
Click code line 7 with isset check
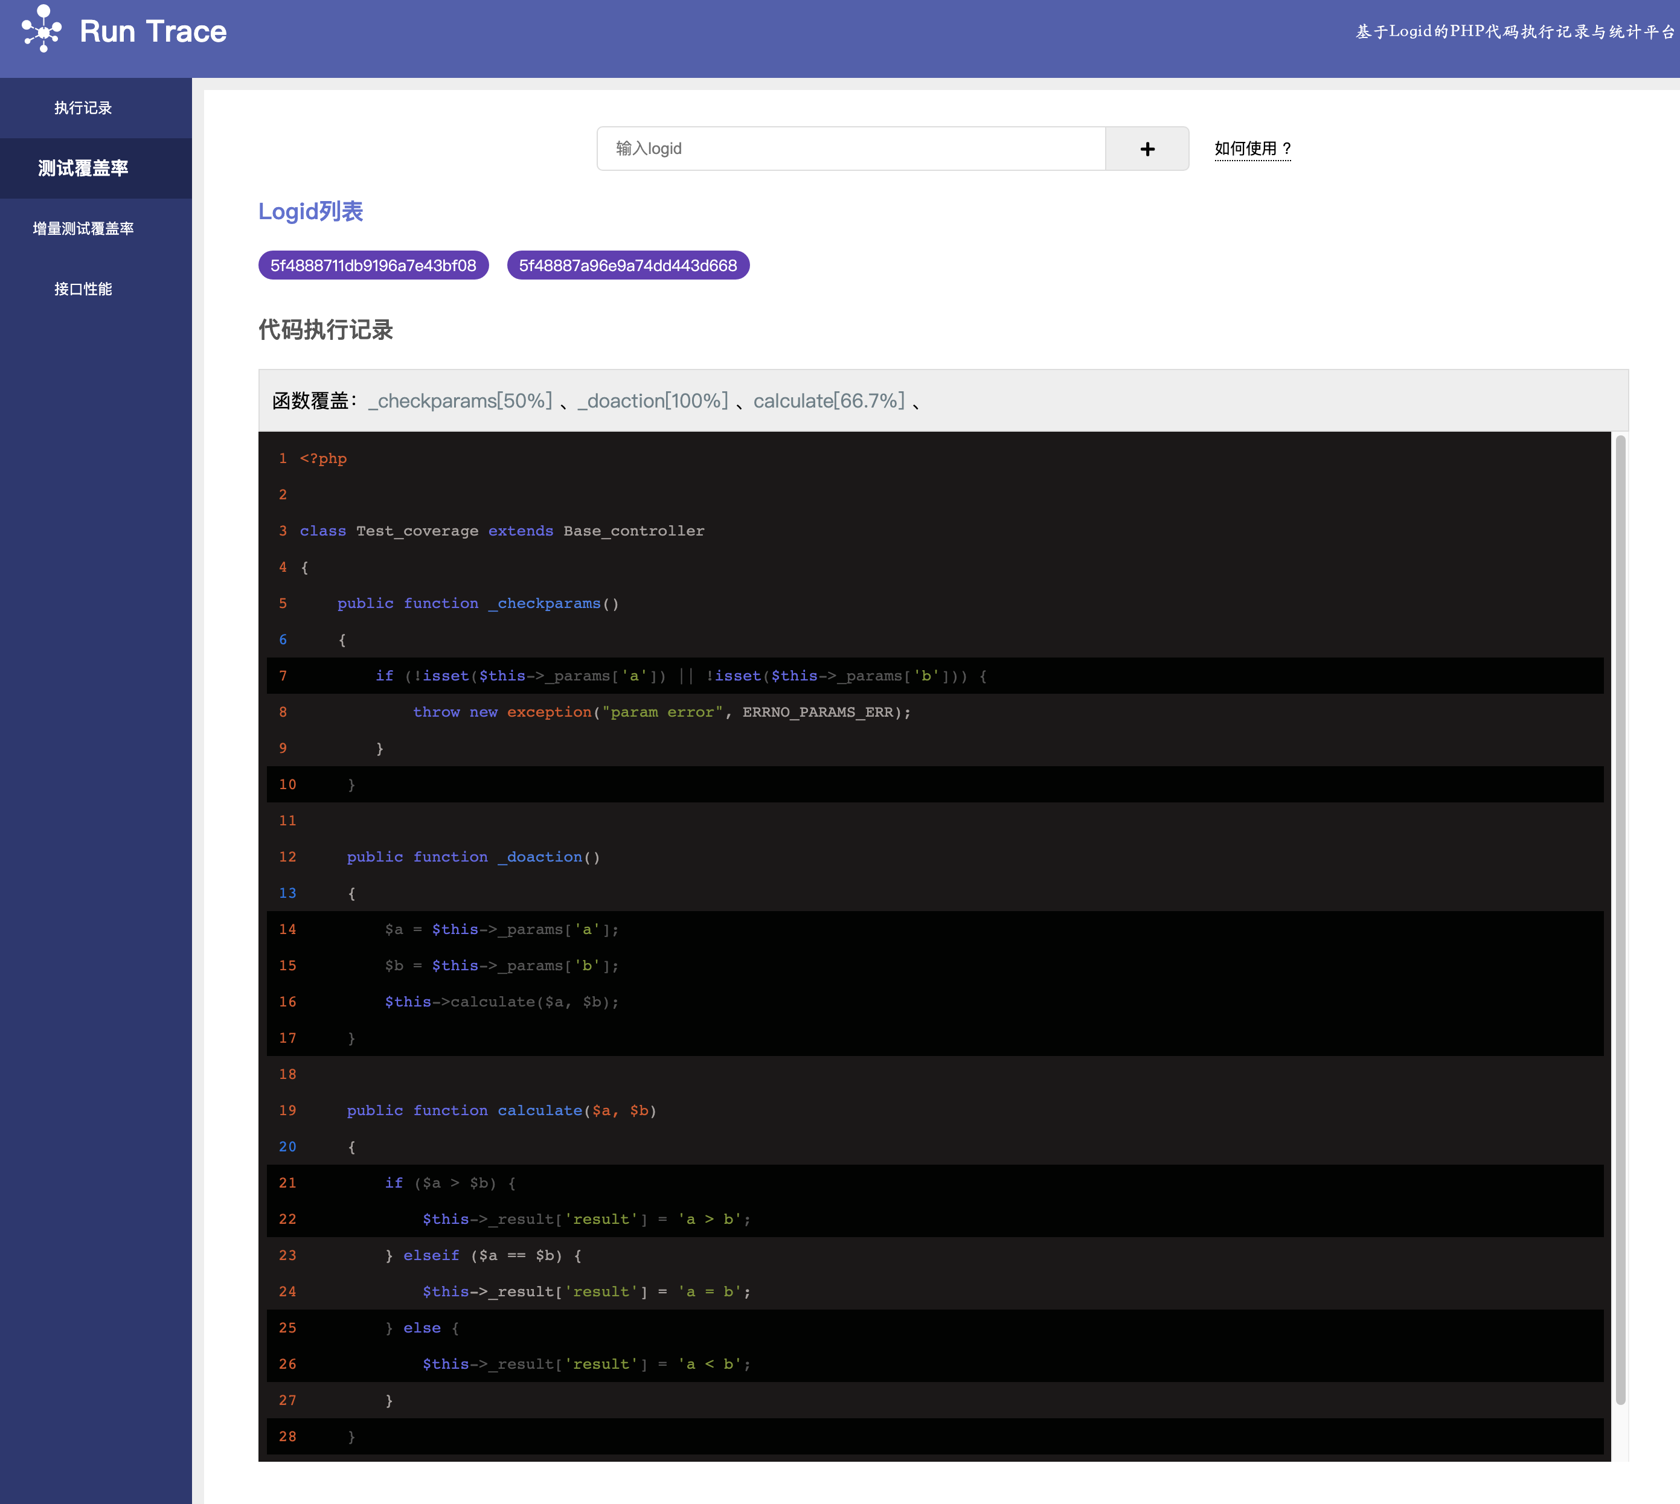tap(681, 676)
